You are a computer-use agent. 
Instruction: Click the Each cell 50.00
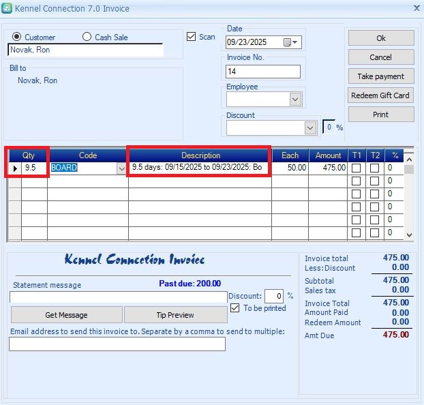(290, 168)
